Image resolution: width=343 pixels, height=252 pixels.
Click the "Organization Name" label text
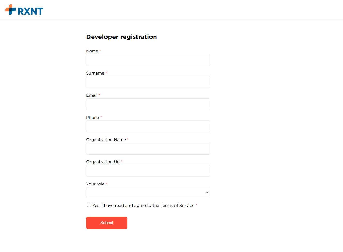[x=106, y=140]
